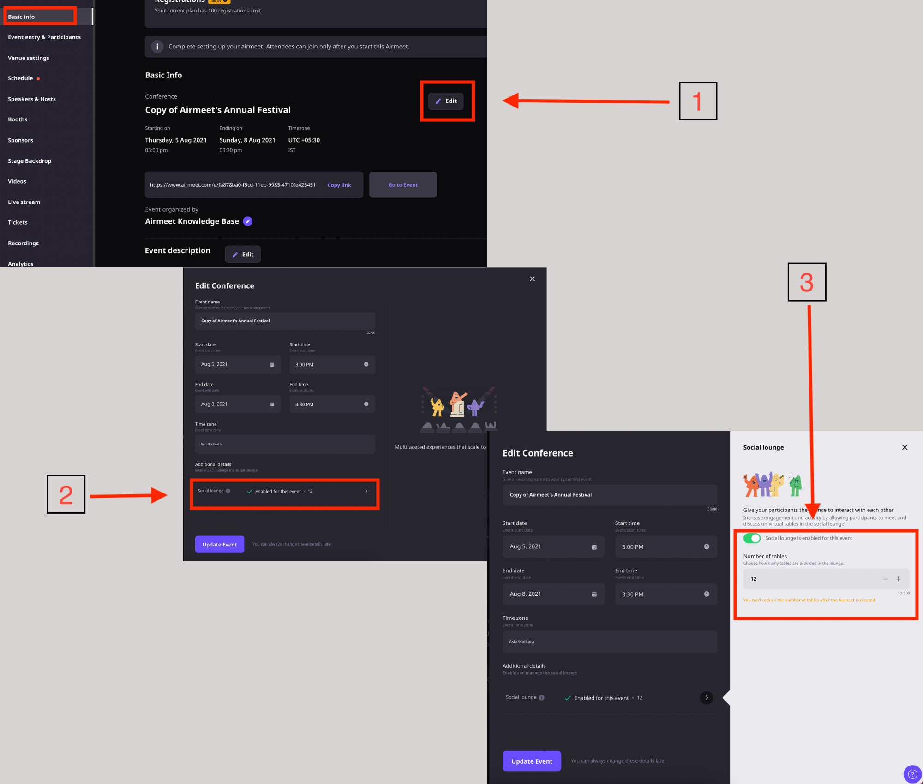Open Speakers & Hosts section
Image resolution: width=923 pixels, height=784 pixels.
click(32, 99)
